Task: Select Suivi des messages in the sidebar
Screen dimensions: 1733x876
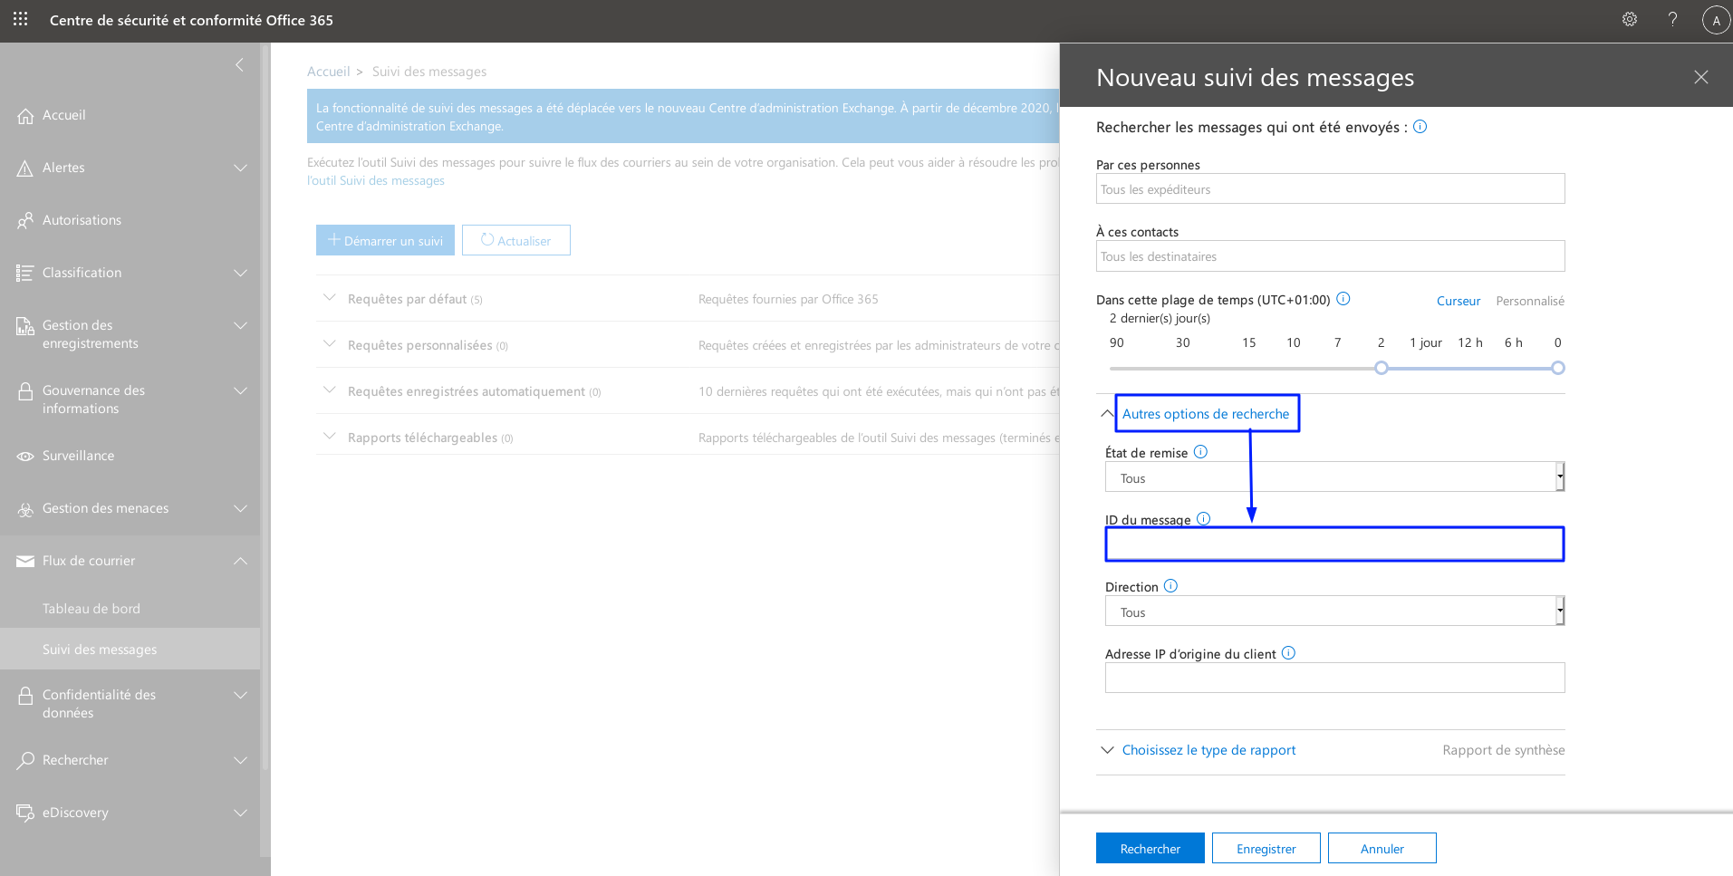Action: click(100, 649)
